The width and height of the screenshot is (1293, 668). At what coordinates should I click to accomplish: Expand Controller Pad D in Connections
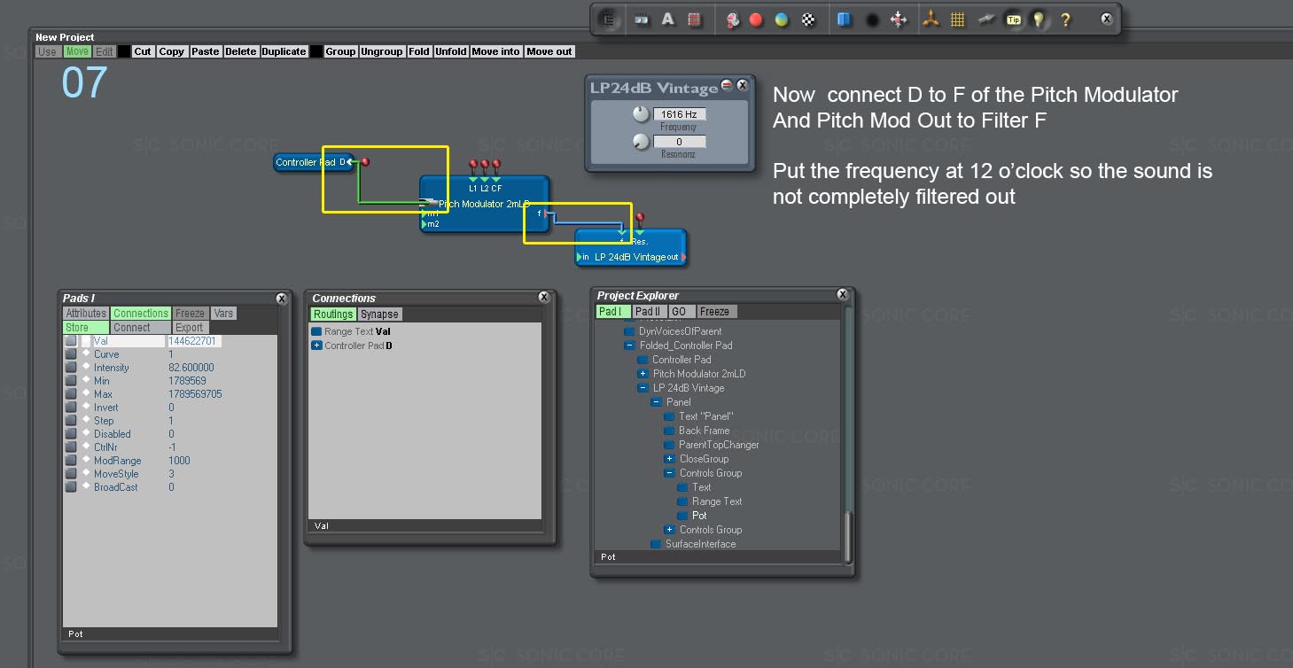click(316, 346)
